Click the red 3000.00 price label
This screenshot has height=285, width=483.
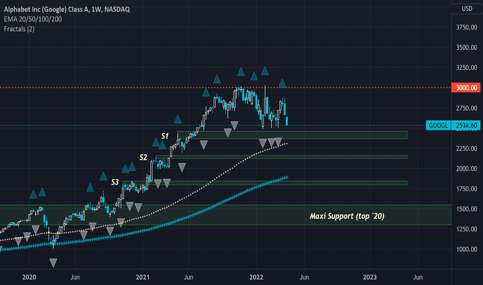[466, 88]
